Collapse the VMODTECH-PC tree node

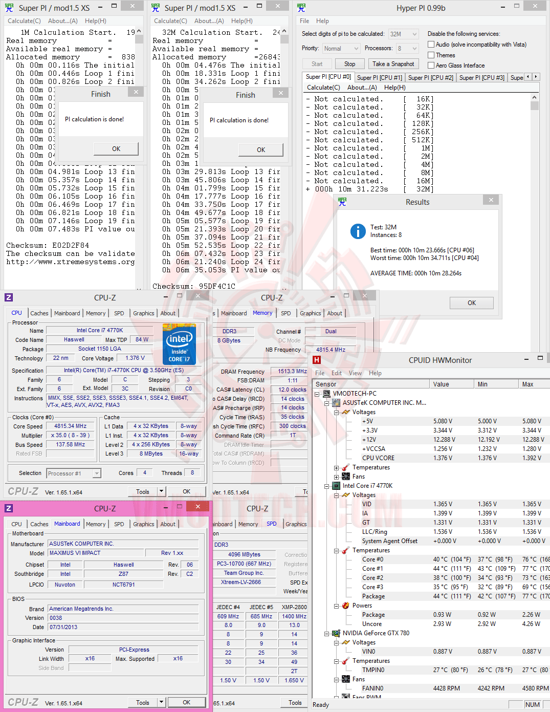tap(317, 394)
